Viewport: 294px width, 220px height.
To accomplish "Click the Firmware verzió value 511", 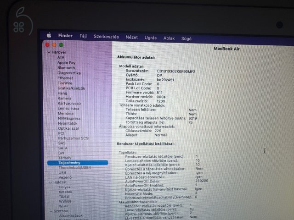I will (159, 93).
